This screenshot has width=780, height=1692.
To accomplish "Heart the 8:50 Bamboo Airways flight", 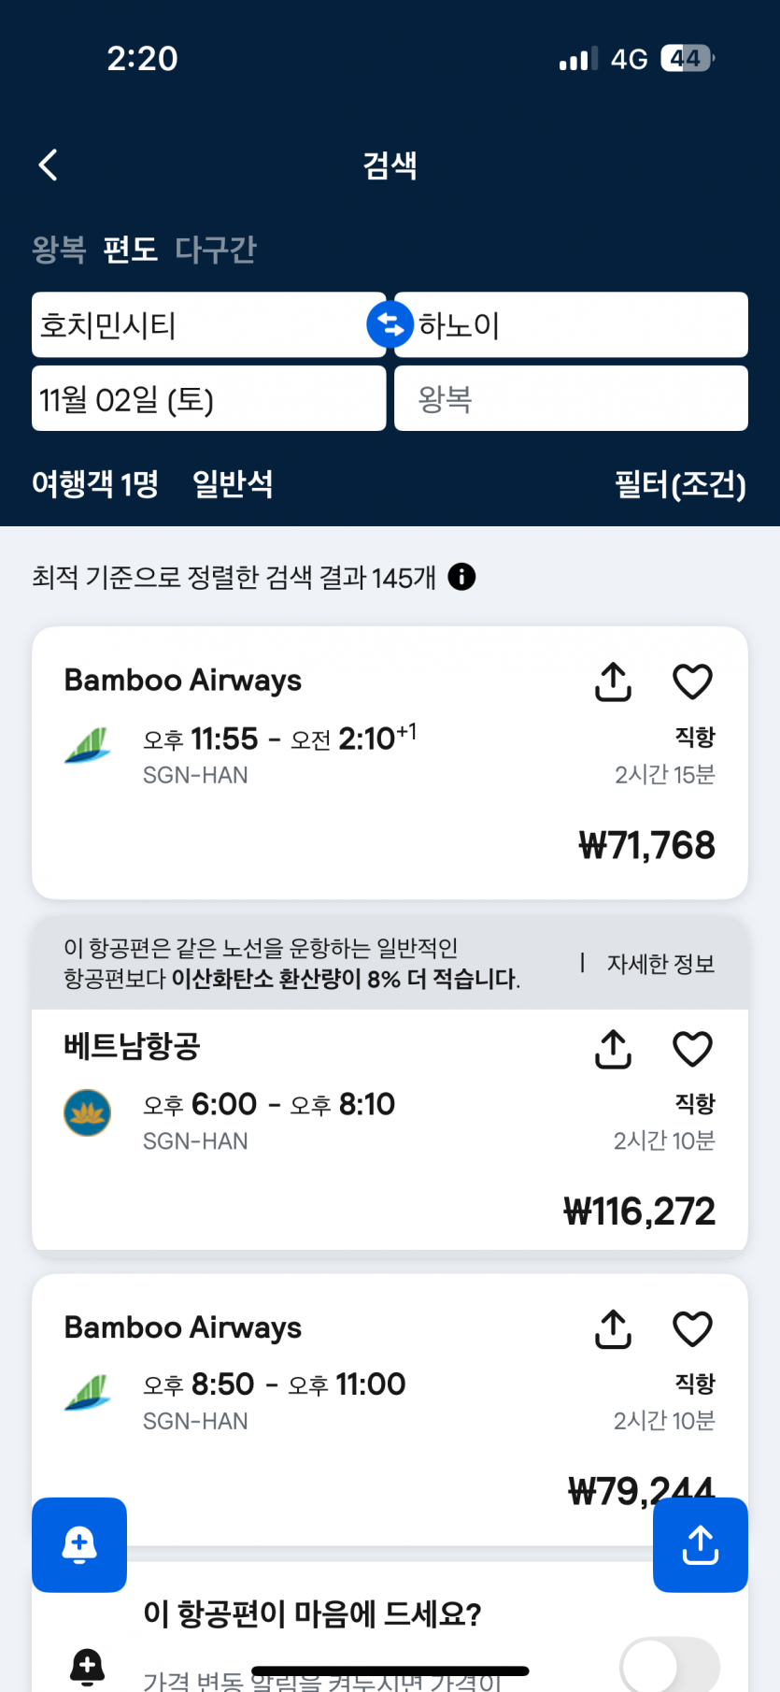I will [x=692, y=1328].
